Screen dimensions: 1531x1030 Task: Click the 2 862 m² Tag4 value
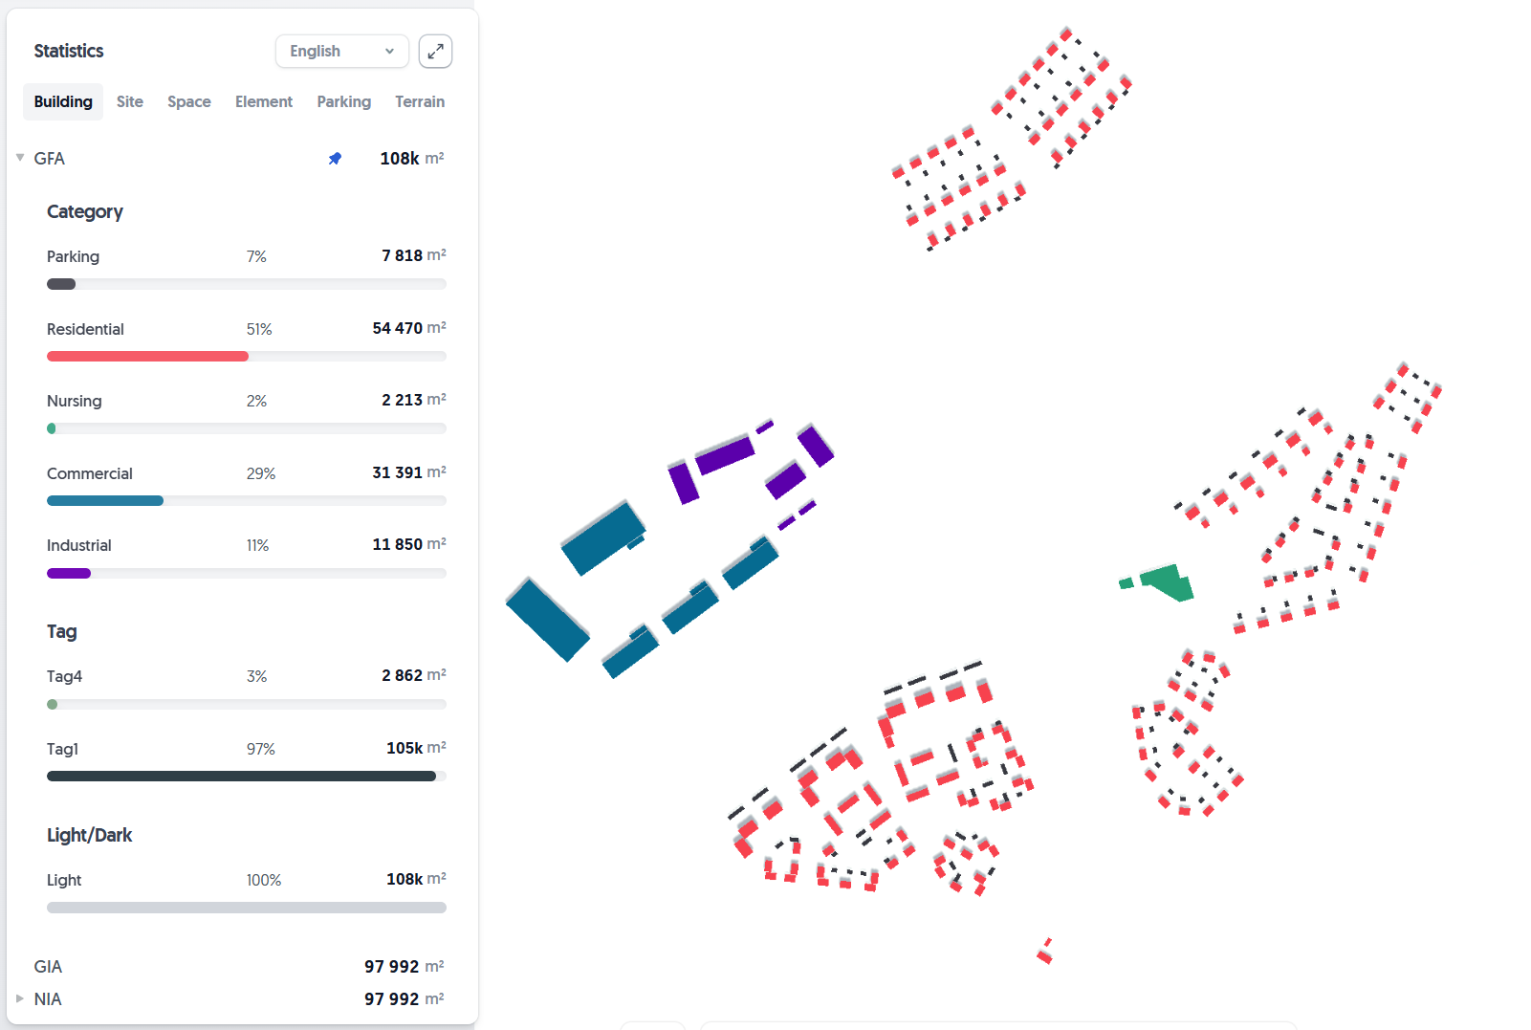(x=414, y=675)
